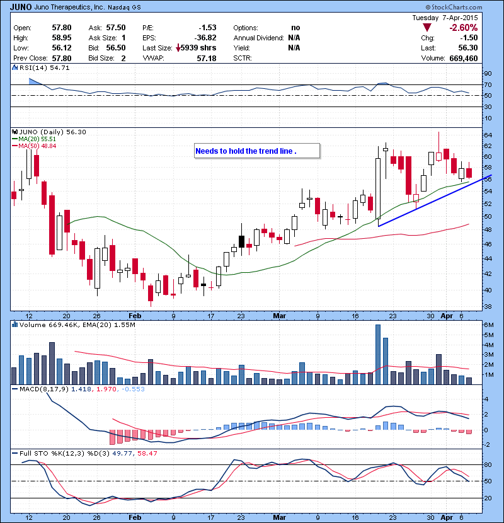Click the 38 price axis label

[488, 306]
